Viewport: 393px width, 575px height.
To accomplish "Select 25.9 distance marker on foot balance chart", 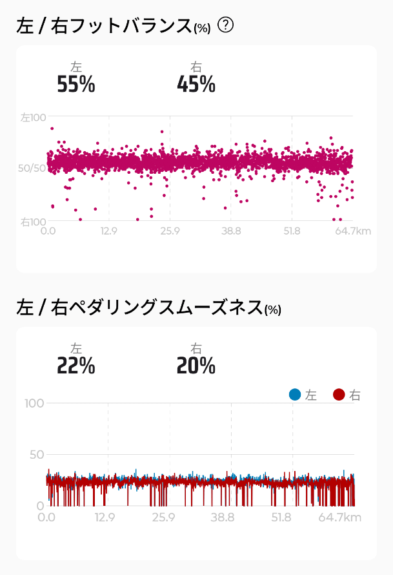I will pyautogui.click(x=170, y=231).
